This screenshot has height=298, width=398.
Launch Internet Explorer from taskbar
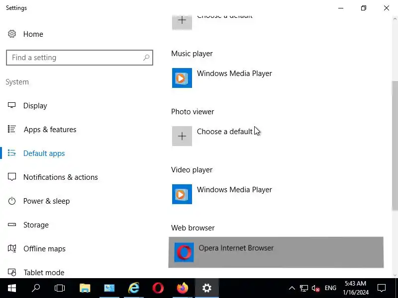tap(134, 288)
